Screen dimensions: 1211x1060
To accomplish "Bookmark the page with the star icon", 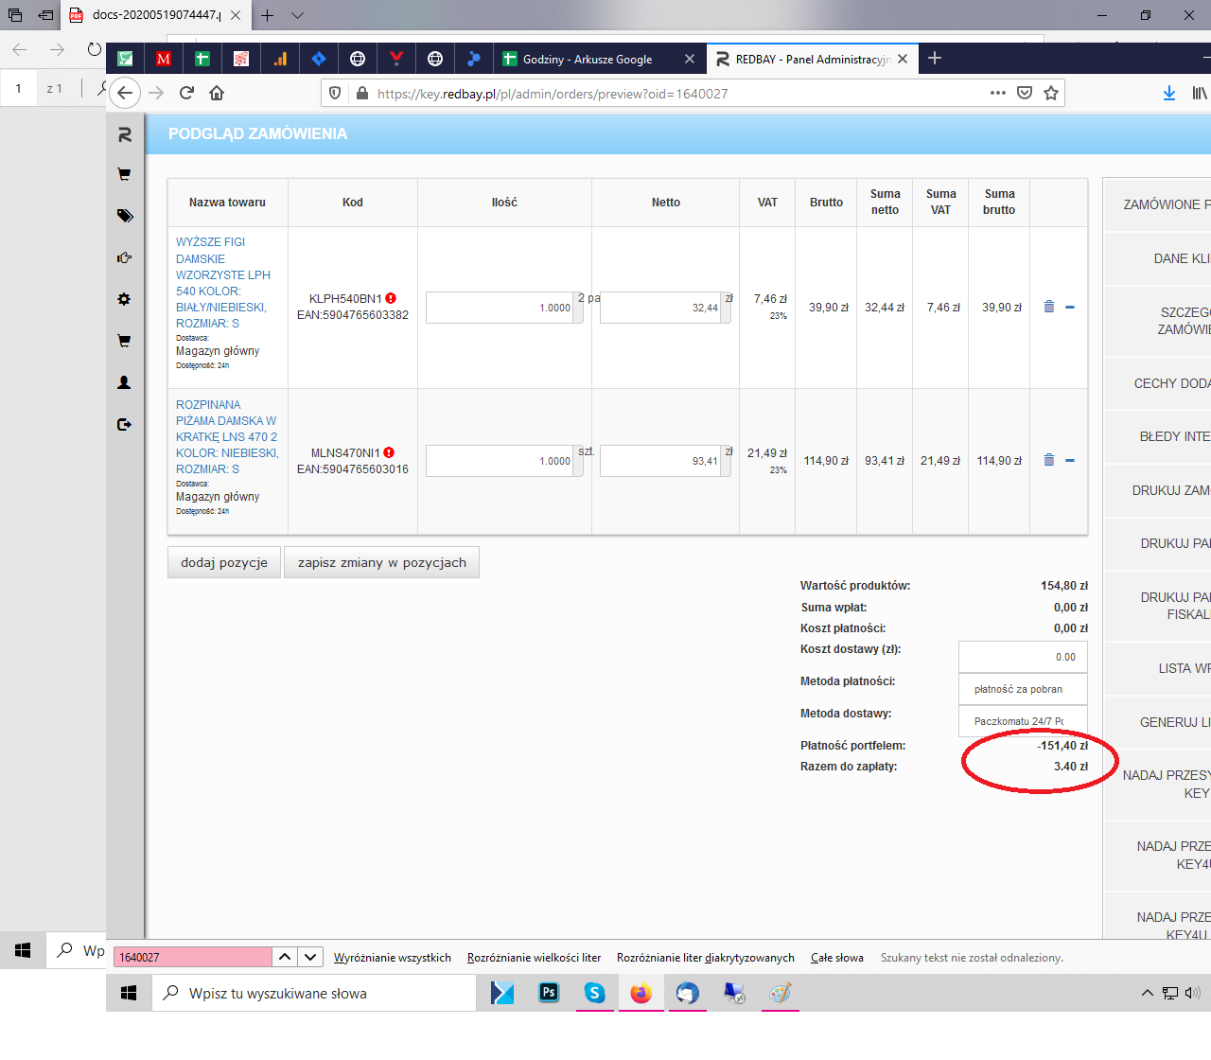I will (1050, 93).
